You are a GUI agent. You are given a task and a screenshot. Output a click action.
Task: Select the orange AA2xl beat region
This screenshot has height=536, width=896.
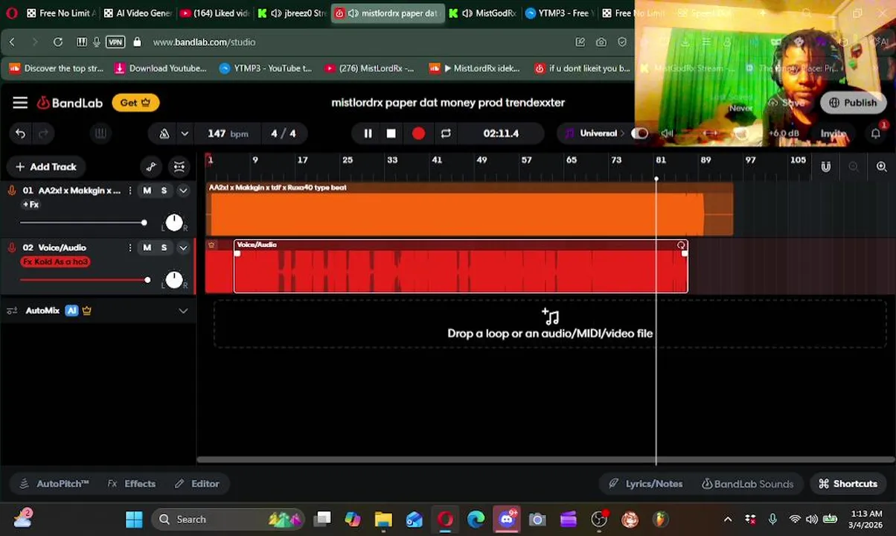point(470,210)
